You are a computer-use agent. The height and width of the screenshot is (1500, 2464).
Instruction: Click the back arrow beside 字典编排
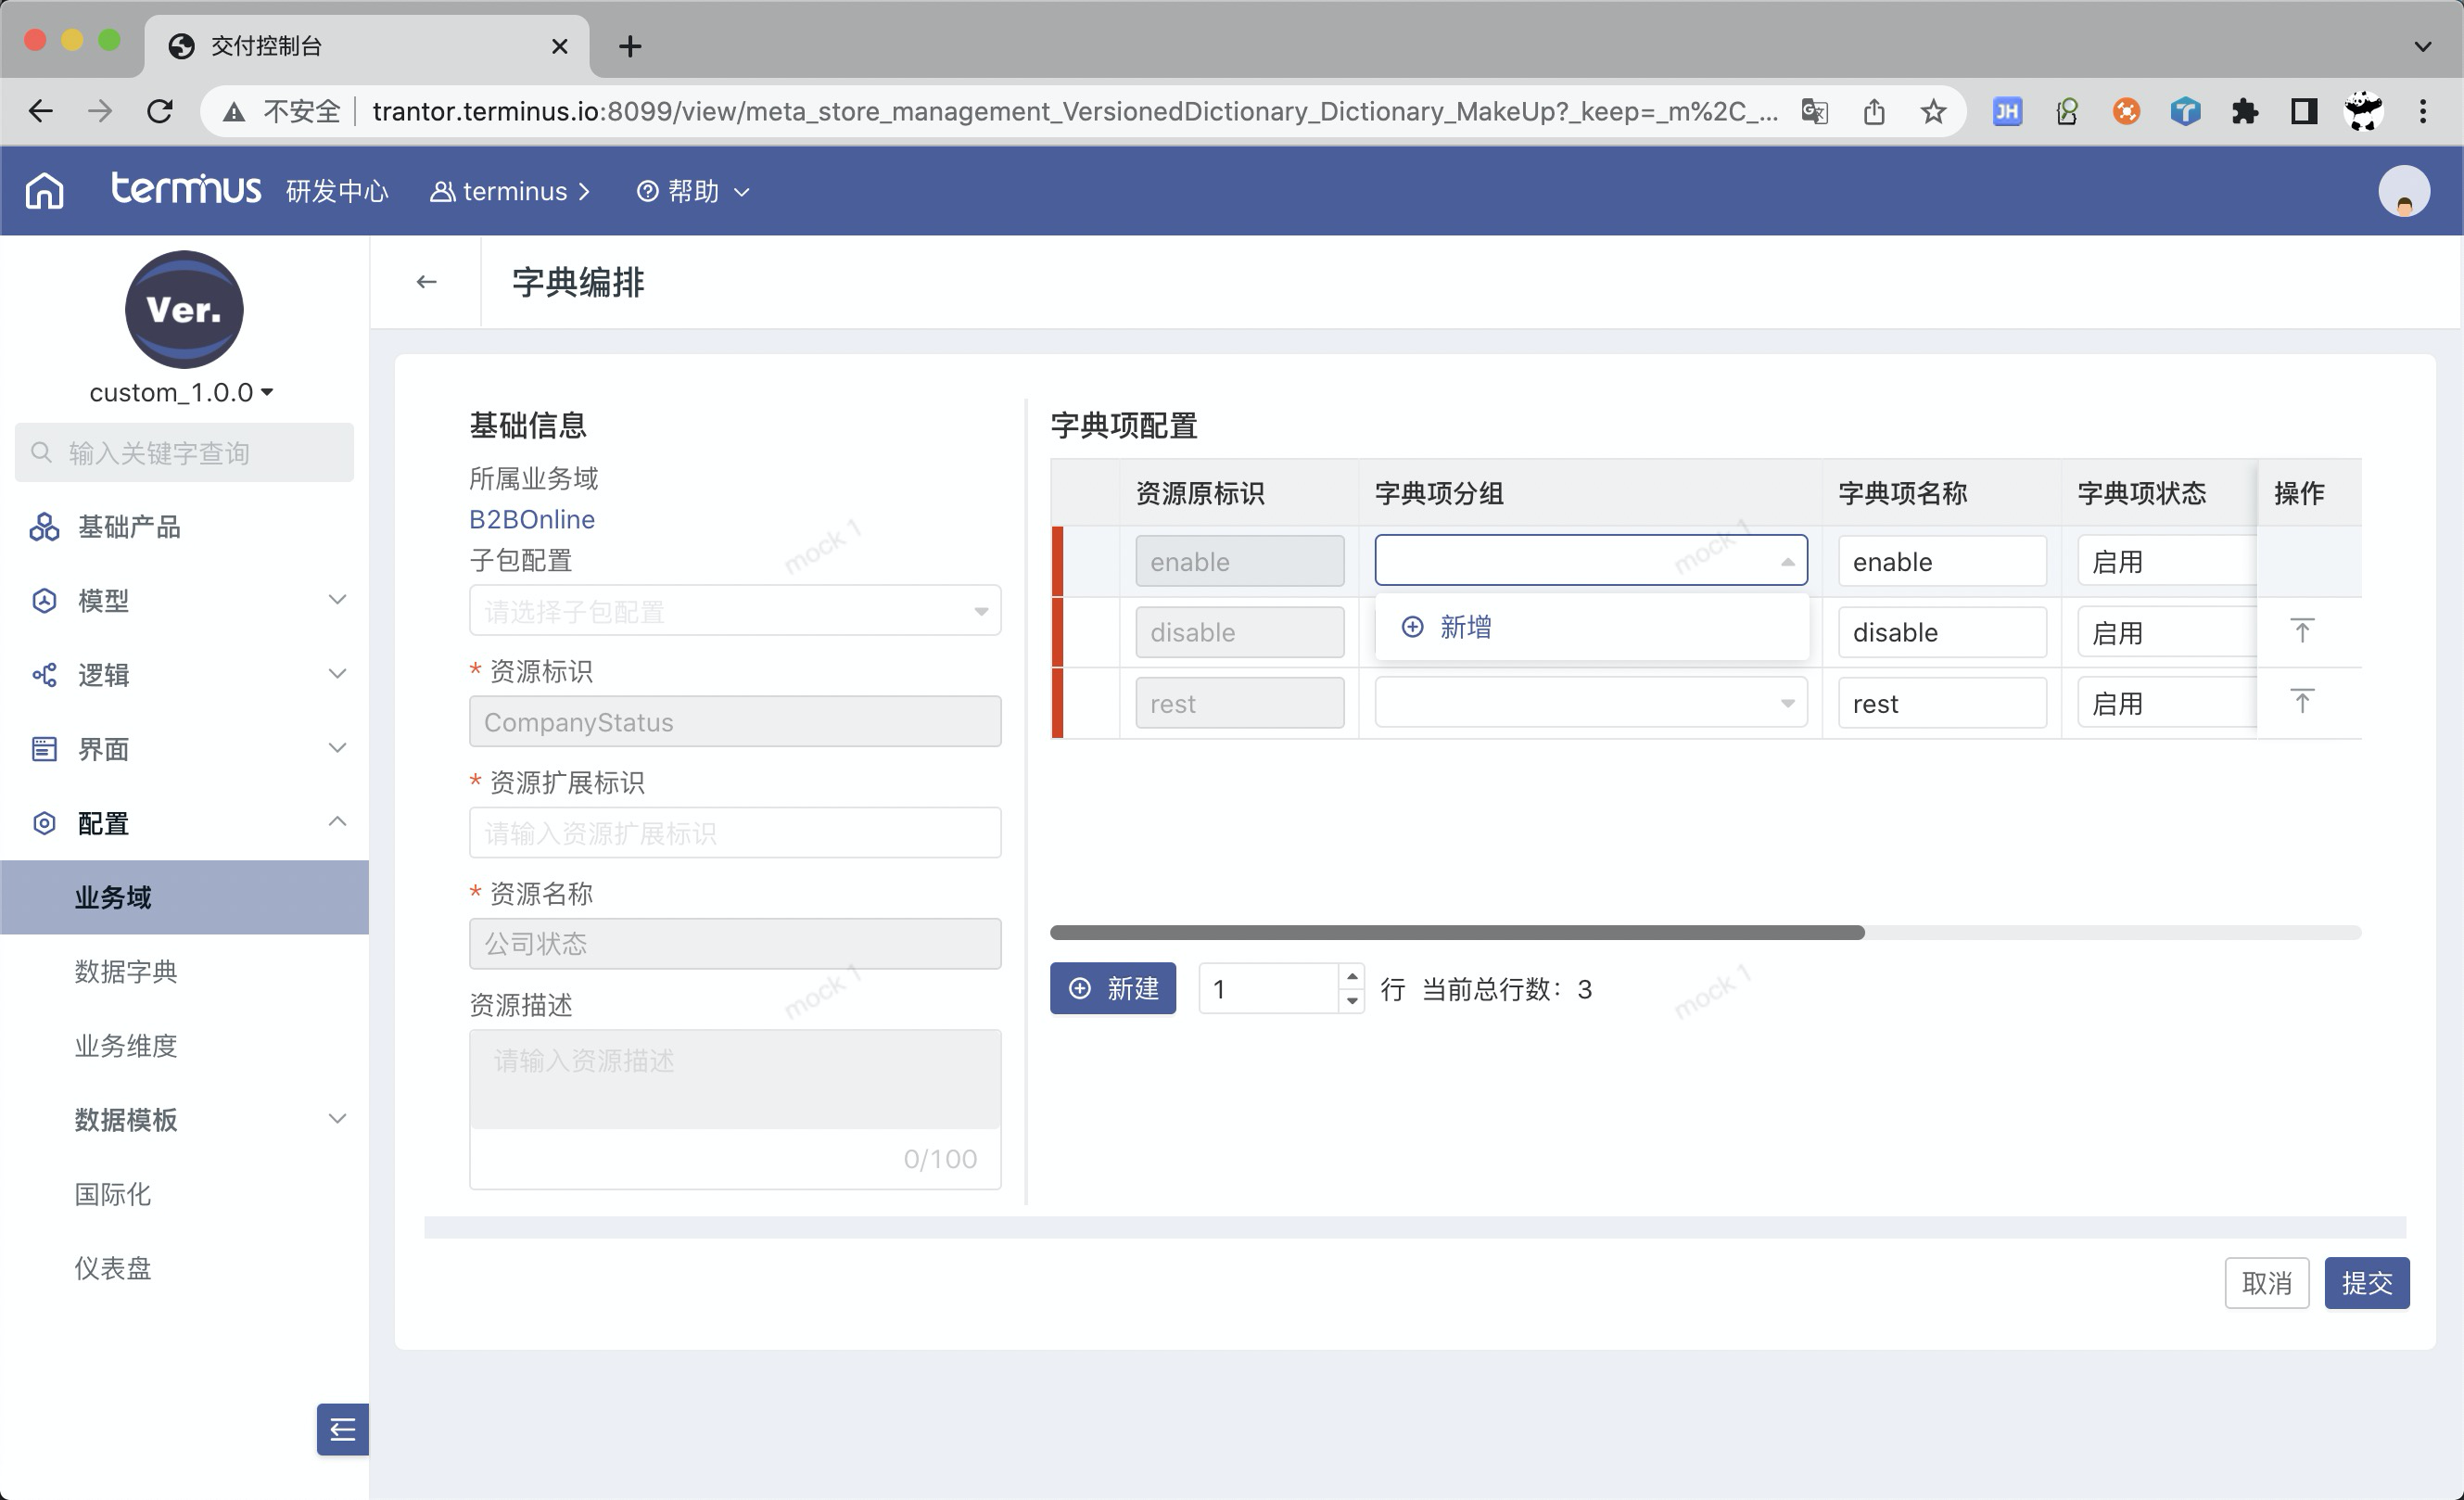click(427, 282)
